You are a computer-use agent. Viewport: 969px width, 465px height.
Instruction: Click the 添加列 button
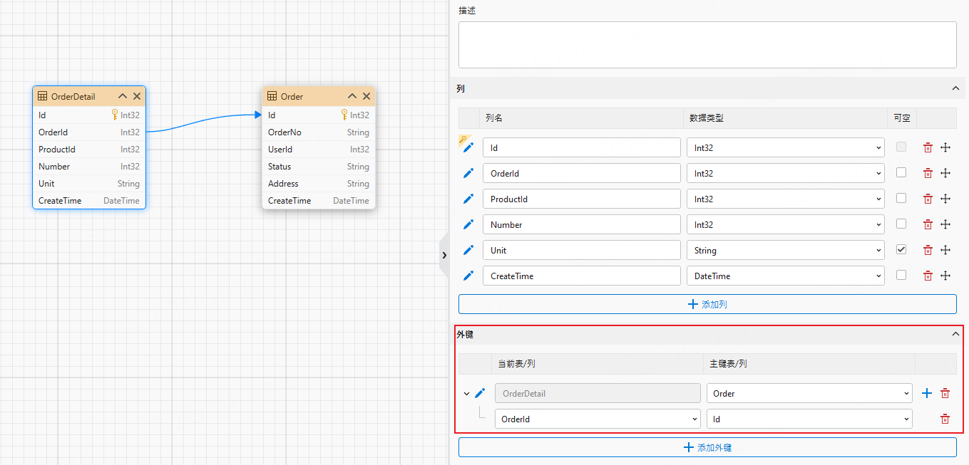pos(707,304)
